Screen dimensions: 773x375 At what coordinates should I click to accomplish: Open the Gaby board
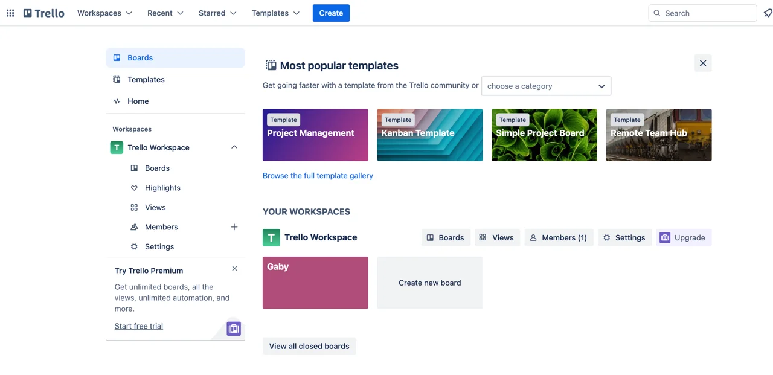(x=315, y=283)
